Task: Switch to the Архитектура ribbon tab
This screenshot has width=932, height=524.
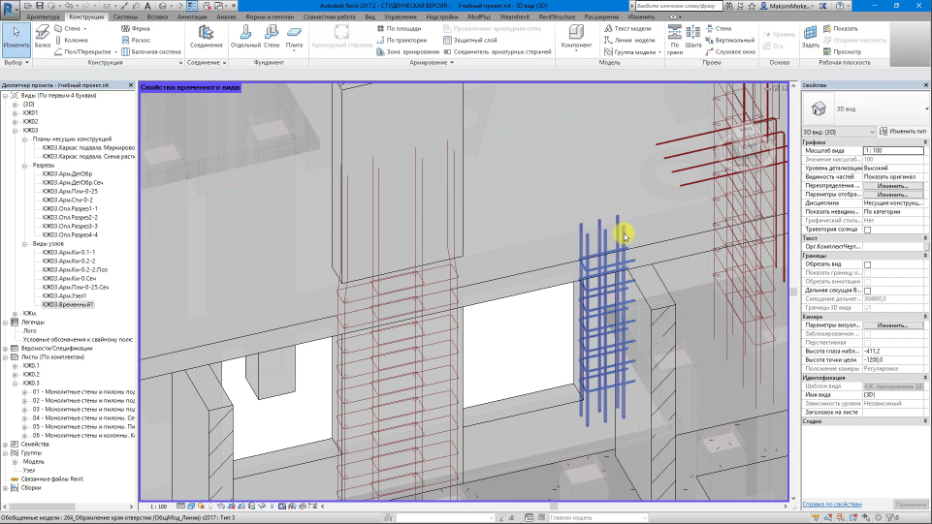Action: pyautogui.click(x=43, y=17)
